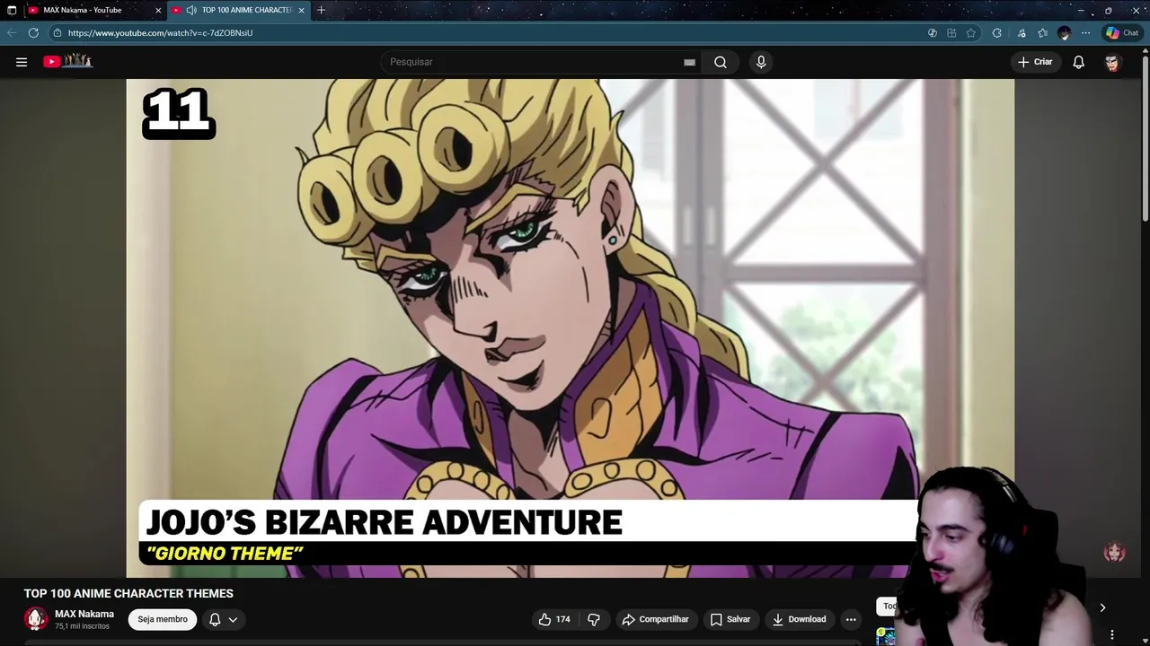1150x646 pixels.
Task: Reload the page with refresh icon
Action: (33, 32)
